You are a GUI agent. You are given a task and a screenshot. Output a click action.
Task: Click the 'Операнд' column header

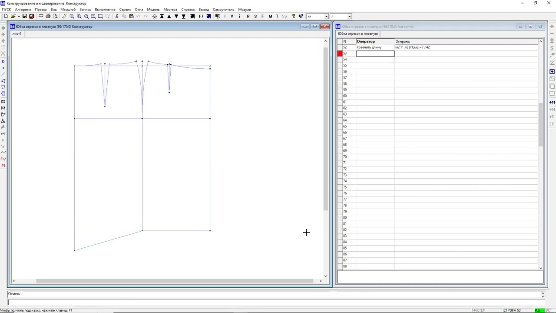point(466,41)
